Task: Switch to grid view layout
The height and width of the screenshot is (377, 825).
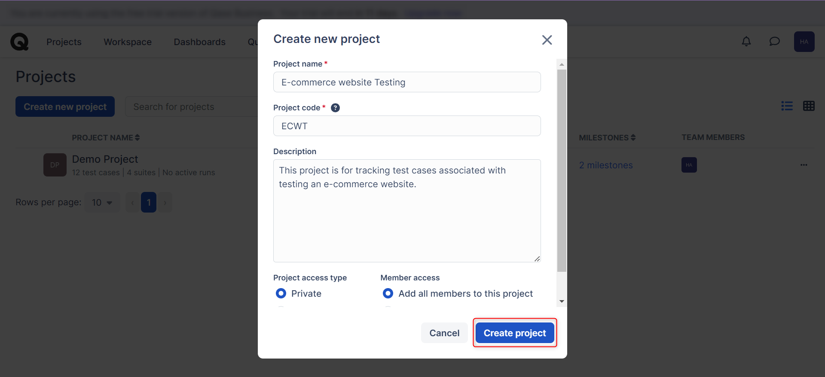Action: tap(809, 106)
